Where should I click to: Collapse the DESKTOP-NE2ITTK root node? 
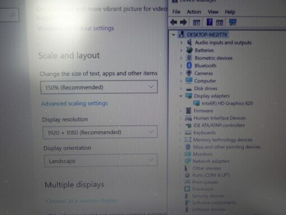pyautogui.click(x=173, y=35)
